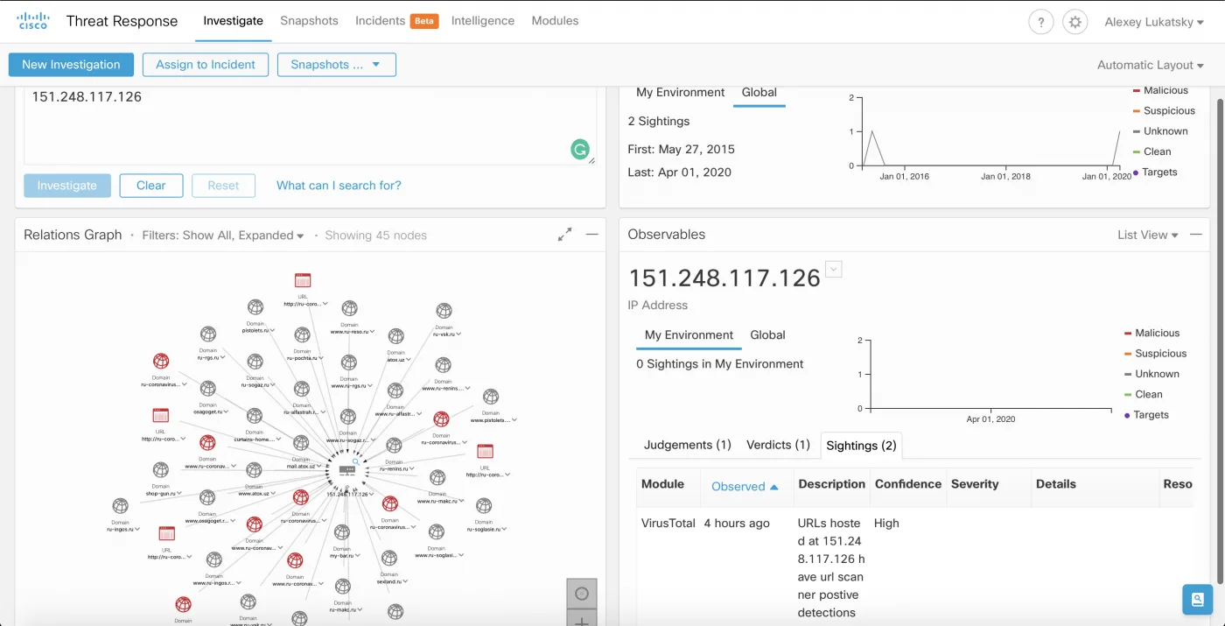Open the Filters: Show All, Expanded dropdown
Image resolution: width=1225 pixels, height=626 pixels.
(x=223, y=235)
